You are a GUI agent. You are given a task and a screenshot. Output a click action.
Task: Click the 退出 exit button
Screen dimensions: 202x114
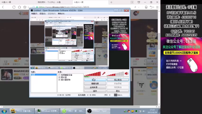tap(118, 91)
